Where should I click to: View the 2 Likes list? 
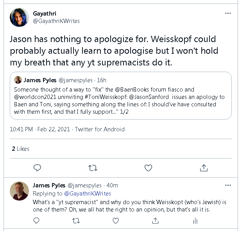coord(20,149)
